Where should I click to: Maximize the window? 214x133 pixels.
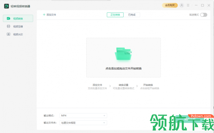click(x=203, y=5)
